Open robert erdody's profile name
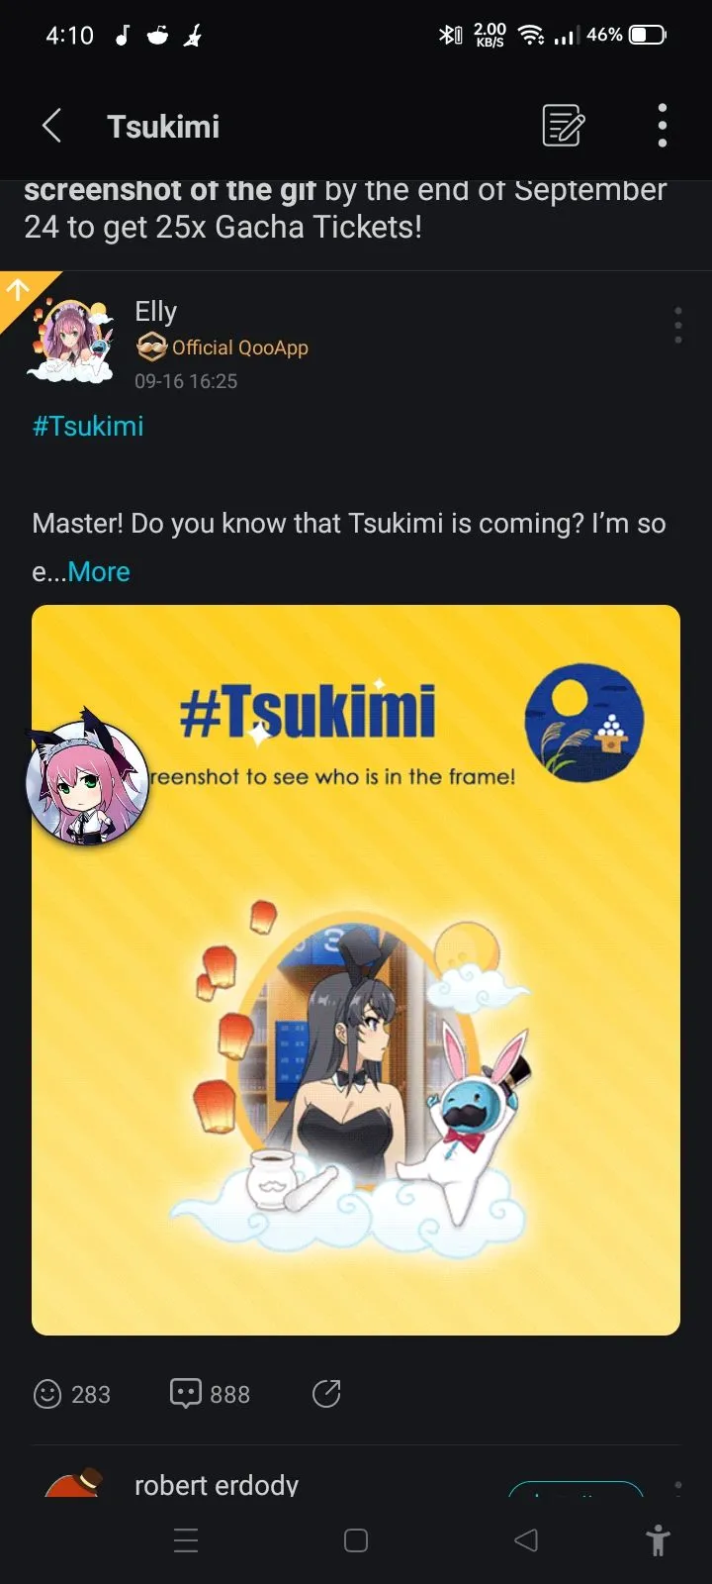Screen dimensions: 712x1584 click(217, 1485)
